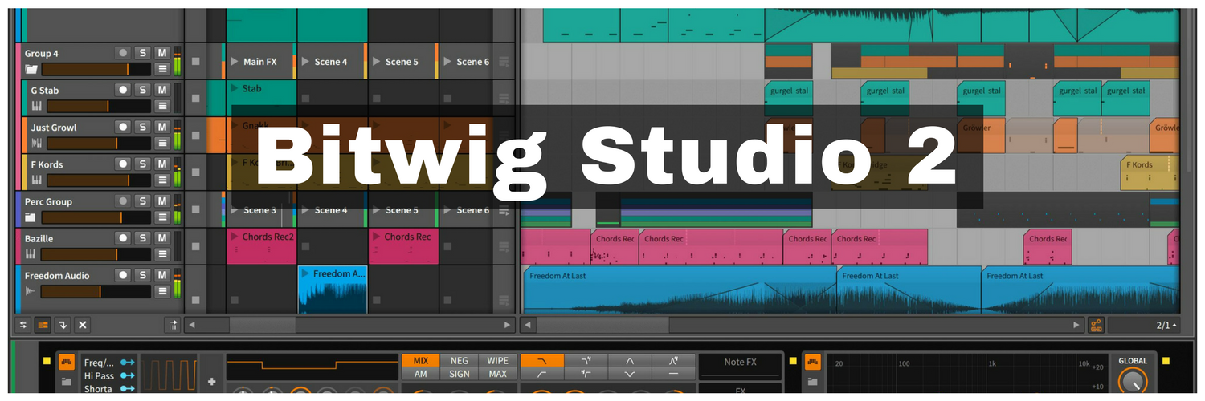Click the down-right arrow icon in bottom toolbar

[63, 325]
